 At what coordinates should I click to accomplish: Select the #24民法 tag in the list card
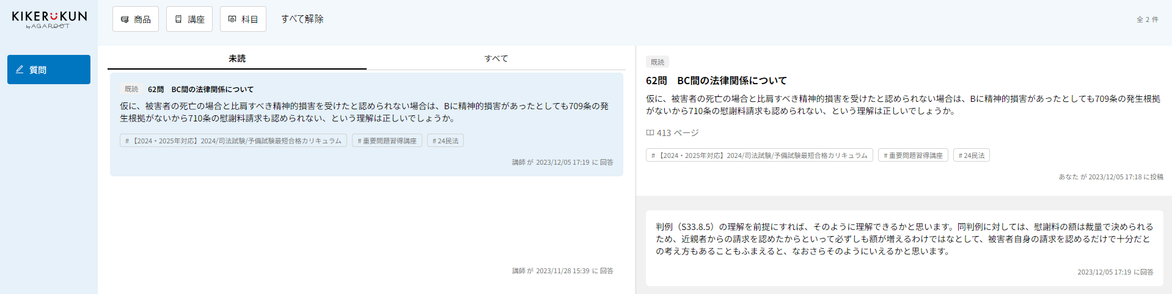click(x=445, y=141)
